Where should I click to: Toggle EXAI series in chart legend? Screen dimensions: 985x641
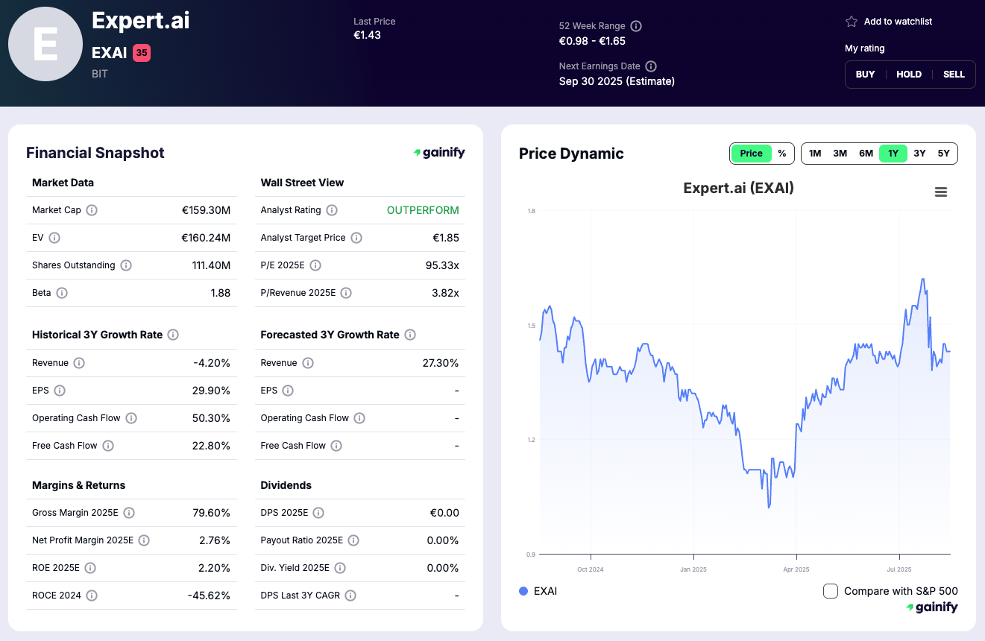click(538, 591)
